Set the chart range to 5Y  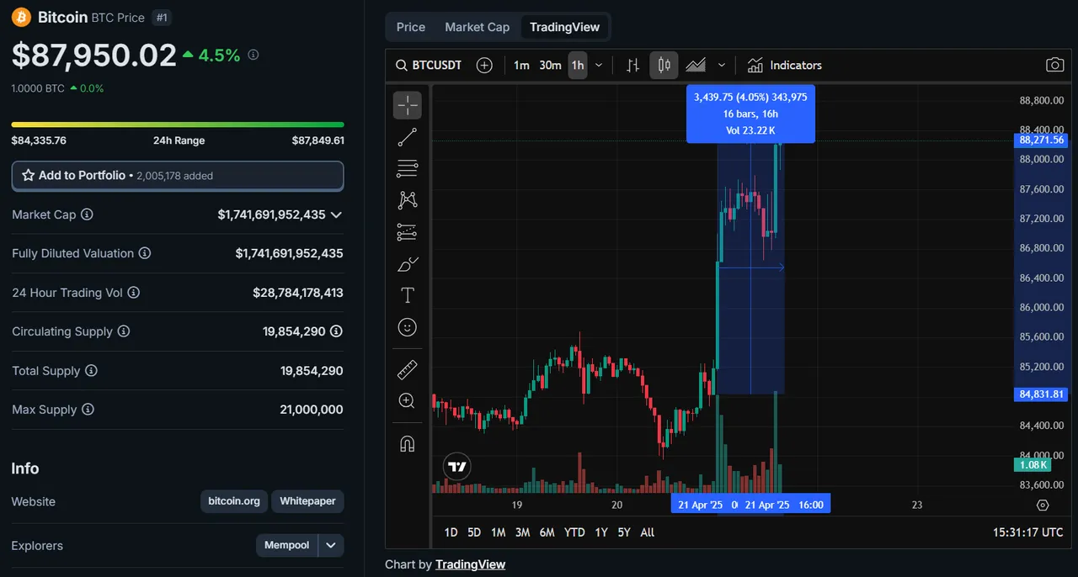[x=623, y=532]
